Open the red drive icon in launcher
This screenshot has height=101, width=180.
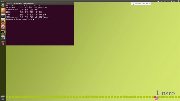[3, 43]
